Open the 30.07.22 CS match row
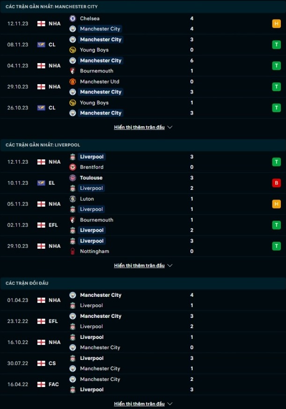Viewport: 286px width, 409px height. (x=143, y=363)
